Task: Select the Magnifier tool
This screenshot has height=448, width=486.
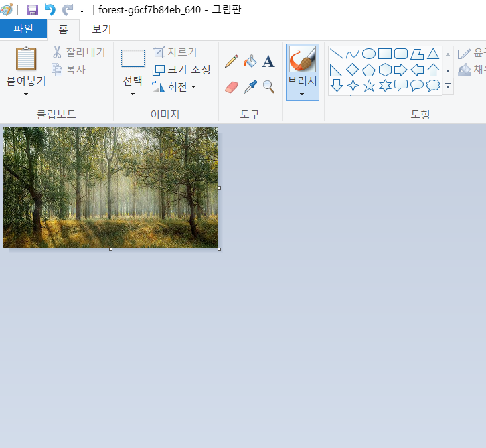Action: (x=268, y=87)
